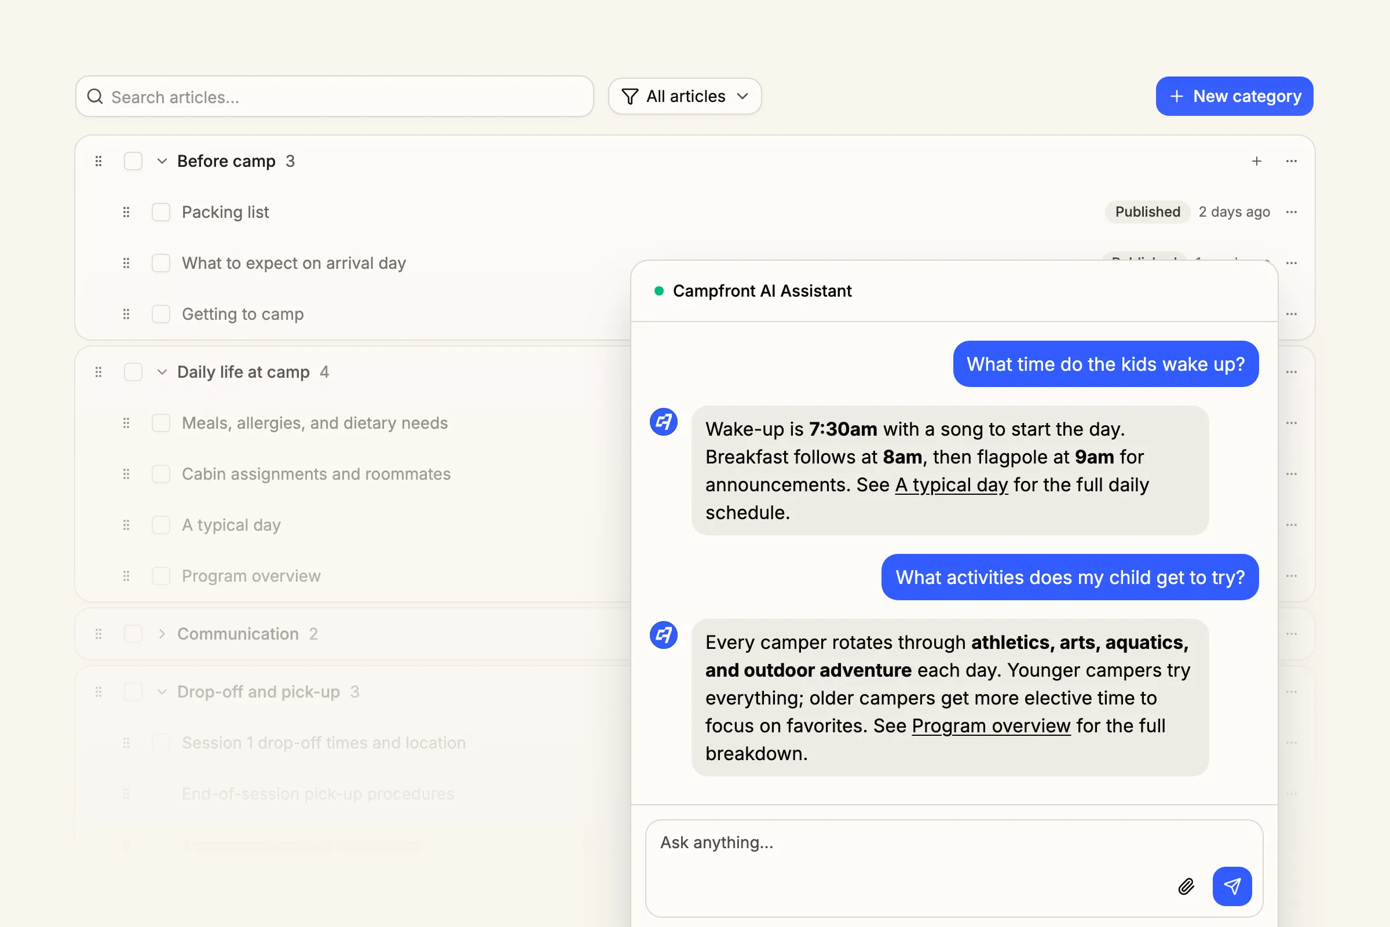This screenshot has width=1390, height=927.
Task: Send the chat message with paper plane
Action: coord(1232,886)
